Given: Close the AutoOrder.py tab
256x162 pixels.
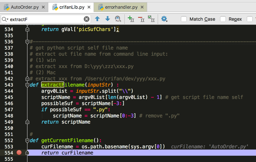Looking at the screenshot, I should (x=43, y=7).
